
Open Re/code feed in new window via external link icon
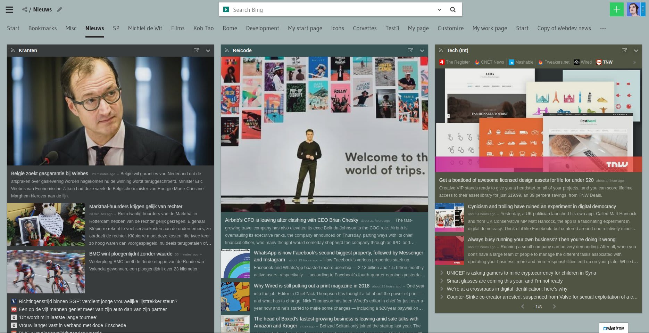[410, 50]
